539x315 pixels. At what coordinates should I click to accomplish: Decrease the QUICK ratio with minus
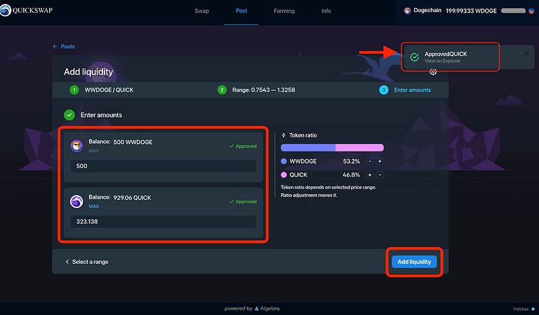click(x=380, y=175)
